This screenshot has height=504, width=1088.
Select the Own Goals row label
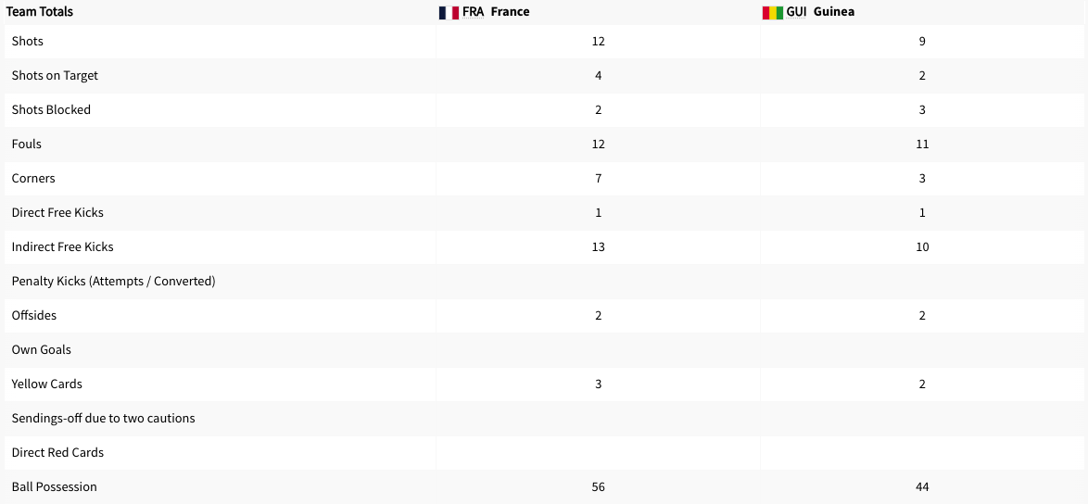tap(41, 349)
